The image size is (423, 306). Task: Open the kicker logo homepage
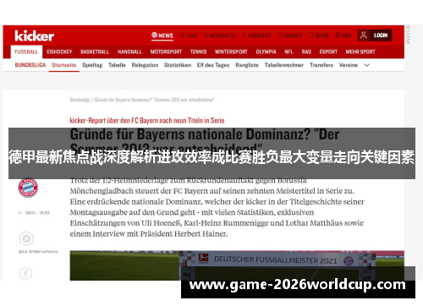(x=34, y=36)
